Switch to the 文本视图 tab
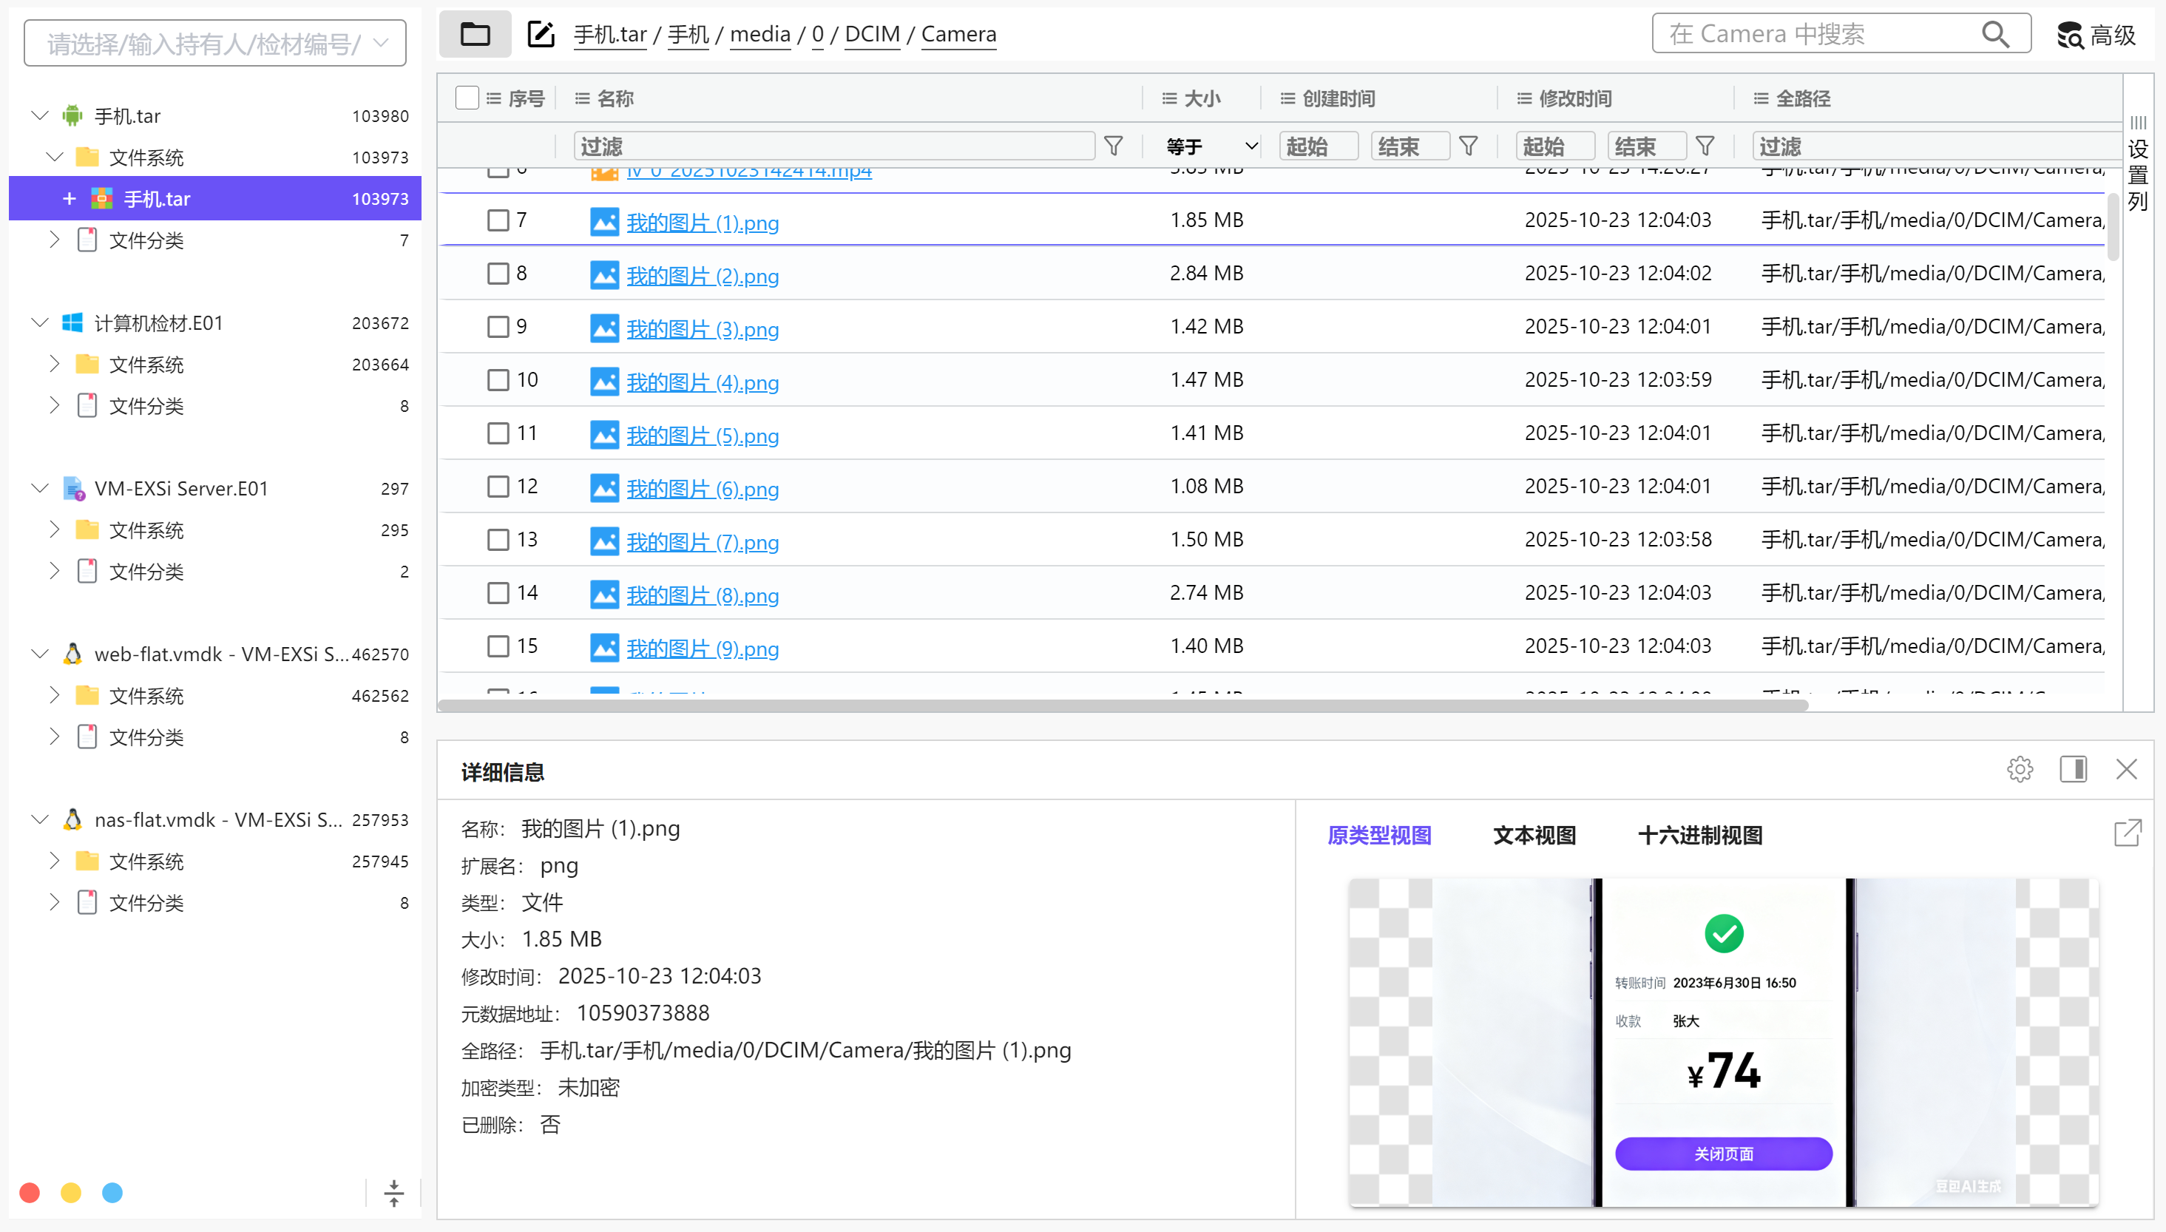2166x1232 pixels. [1534, 835]
